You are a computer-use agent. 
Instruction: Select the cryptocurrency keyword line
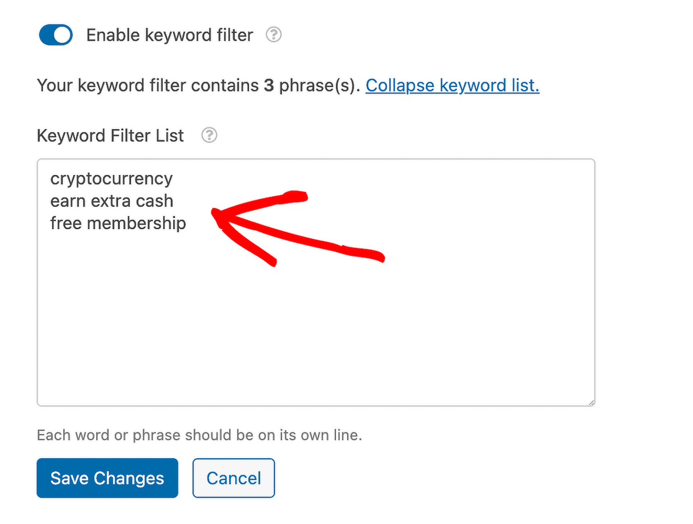pyautogui.click(x=111, y=178)
